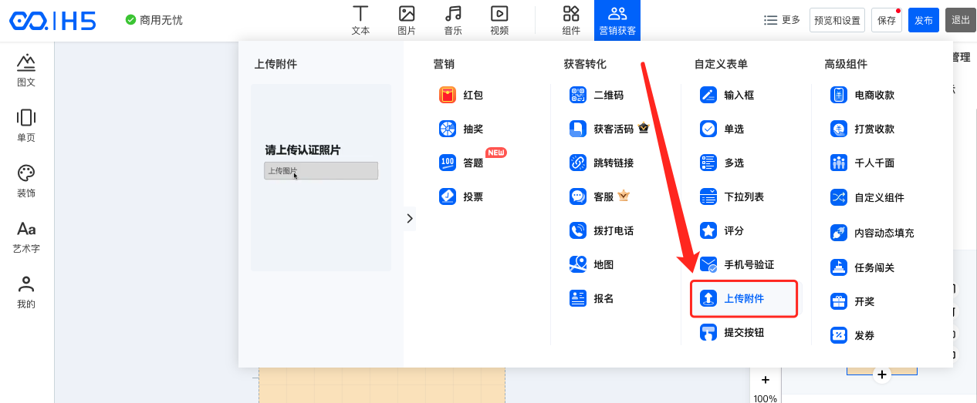Add the 电商收款 e-commerce payment component

coord(863,95)
